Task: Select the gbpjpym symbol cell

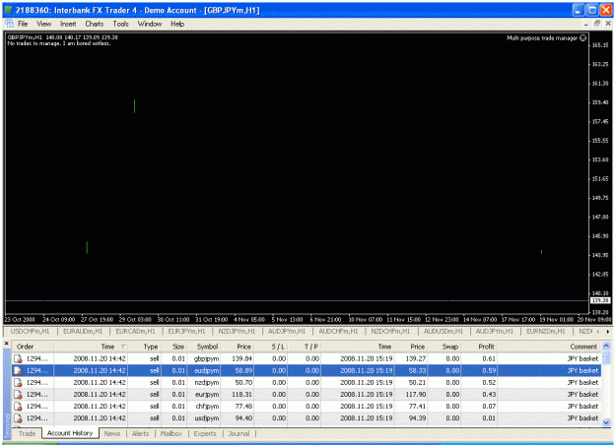Action: [206, 358]
